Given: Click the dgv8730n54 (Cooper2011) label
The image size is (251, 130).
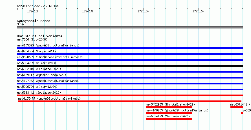Looking at the screenshot, I should [x=36, y=51].
